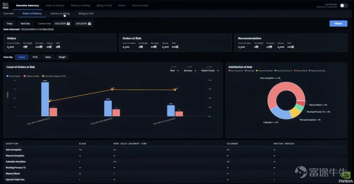Click the Orders at Risk legend marker

pos(24,76)
